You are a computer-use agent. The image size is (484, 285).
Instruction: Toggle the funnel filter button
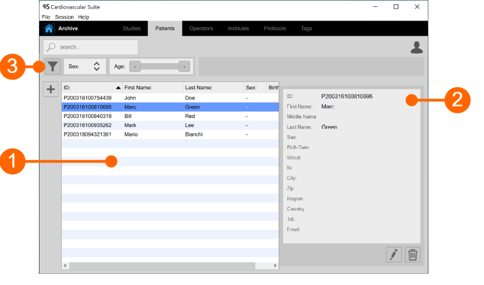click(52, 66)
